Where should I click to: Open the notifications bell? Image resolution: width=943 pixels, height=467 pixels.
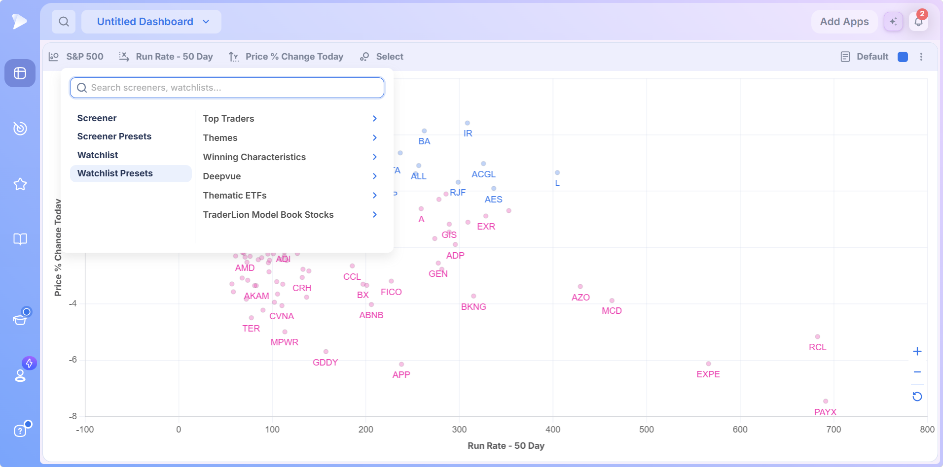918,22
